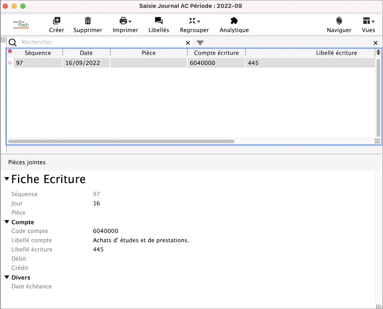Collapse the Compte group
This screenshot has height=309, width=383.
coord(7,222)
